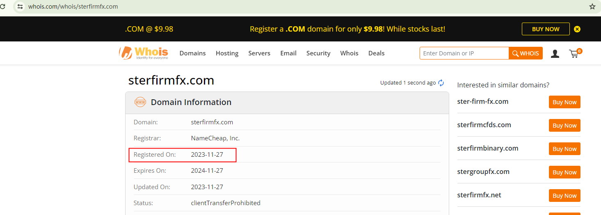Click the Whois logo
The image size is (601, 215).
tap(144, 53)
